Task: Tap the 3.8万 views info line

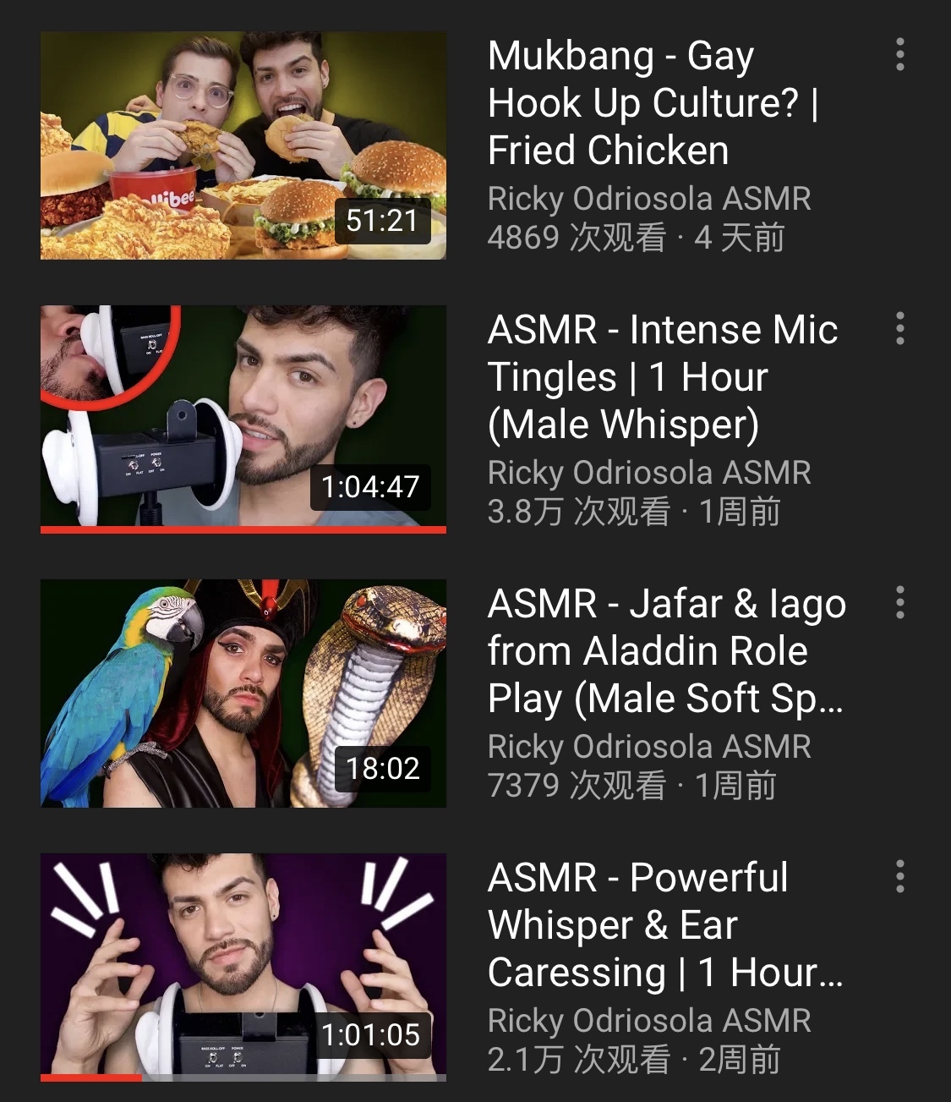Action: (634, 512)
